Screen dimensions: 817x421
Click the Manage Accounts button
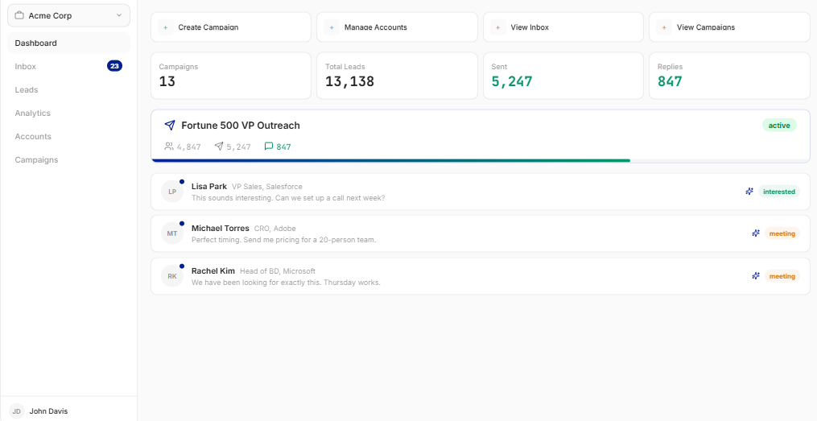397,27
